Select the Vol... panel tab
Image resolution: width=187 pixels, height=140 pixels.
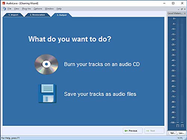click(x=173, y=133)
